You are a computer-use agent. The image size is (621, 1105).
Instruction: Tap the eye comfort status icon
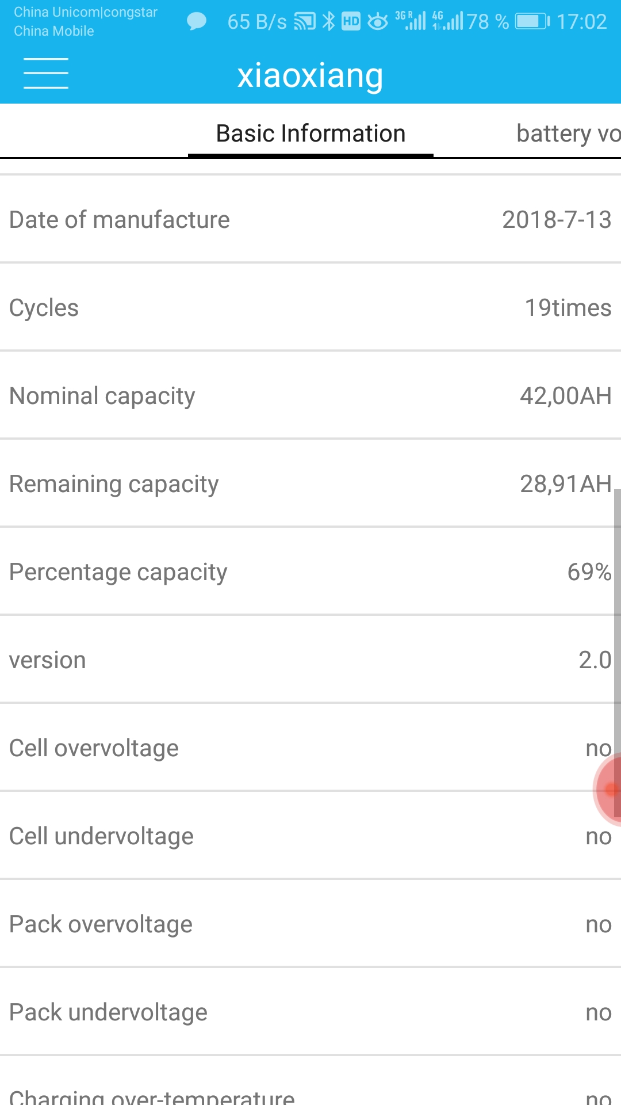378,22
